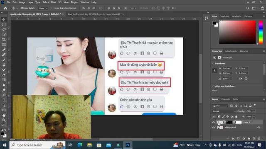Screen dimensions: 266x149
Task: Open the Color panel flyout menu
Action: [x=264, y=17]
